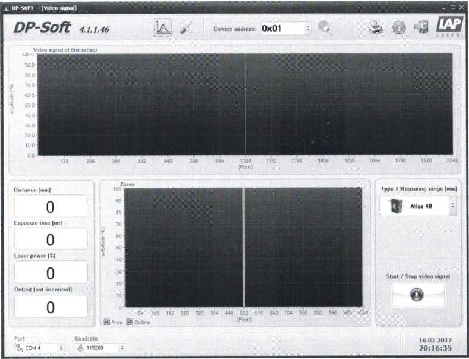Open the Atlas 40 type dropdown
469x359 pixels.
tap(453, 206)
